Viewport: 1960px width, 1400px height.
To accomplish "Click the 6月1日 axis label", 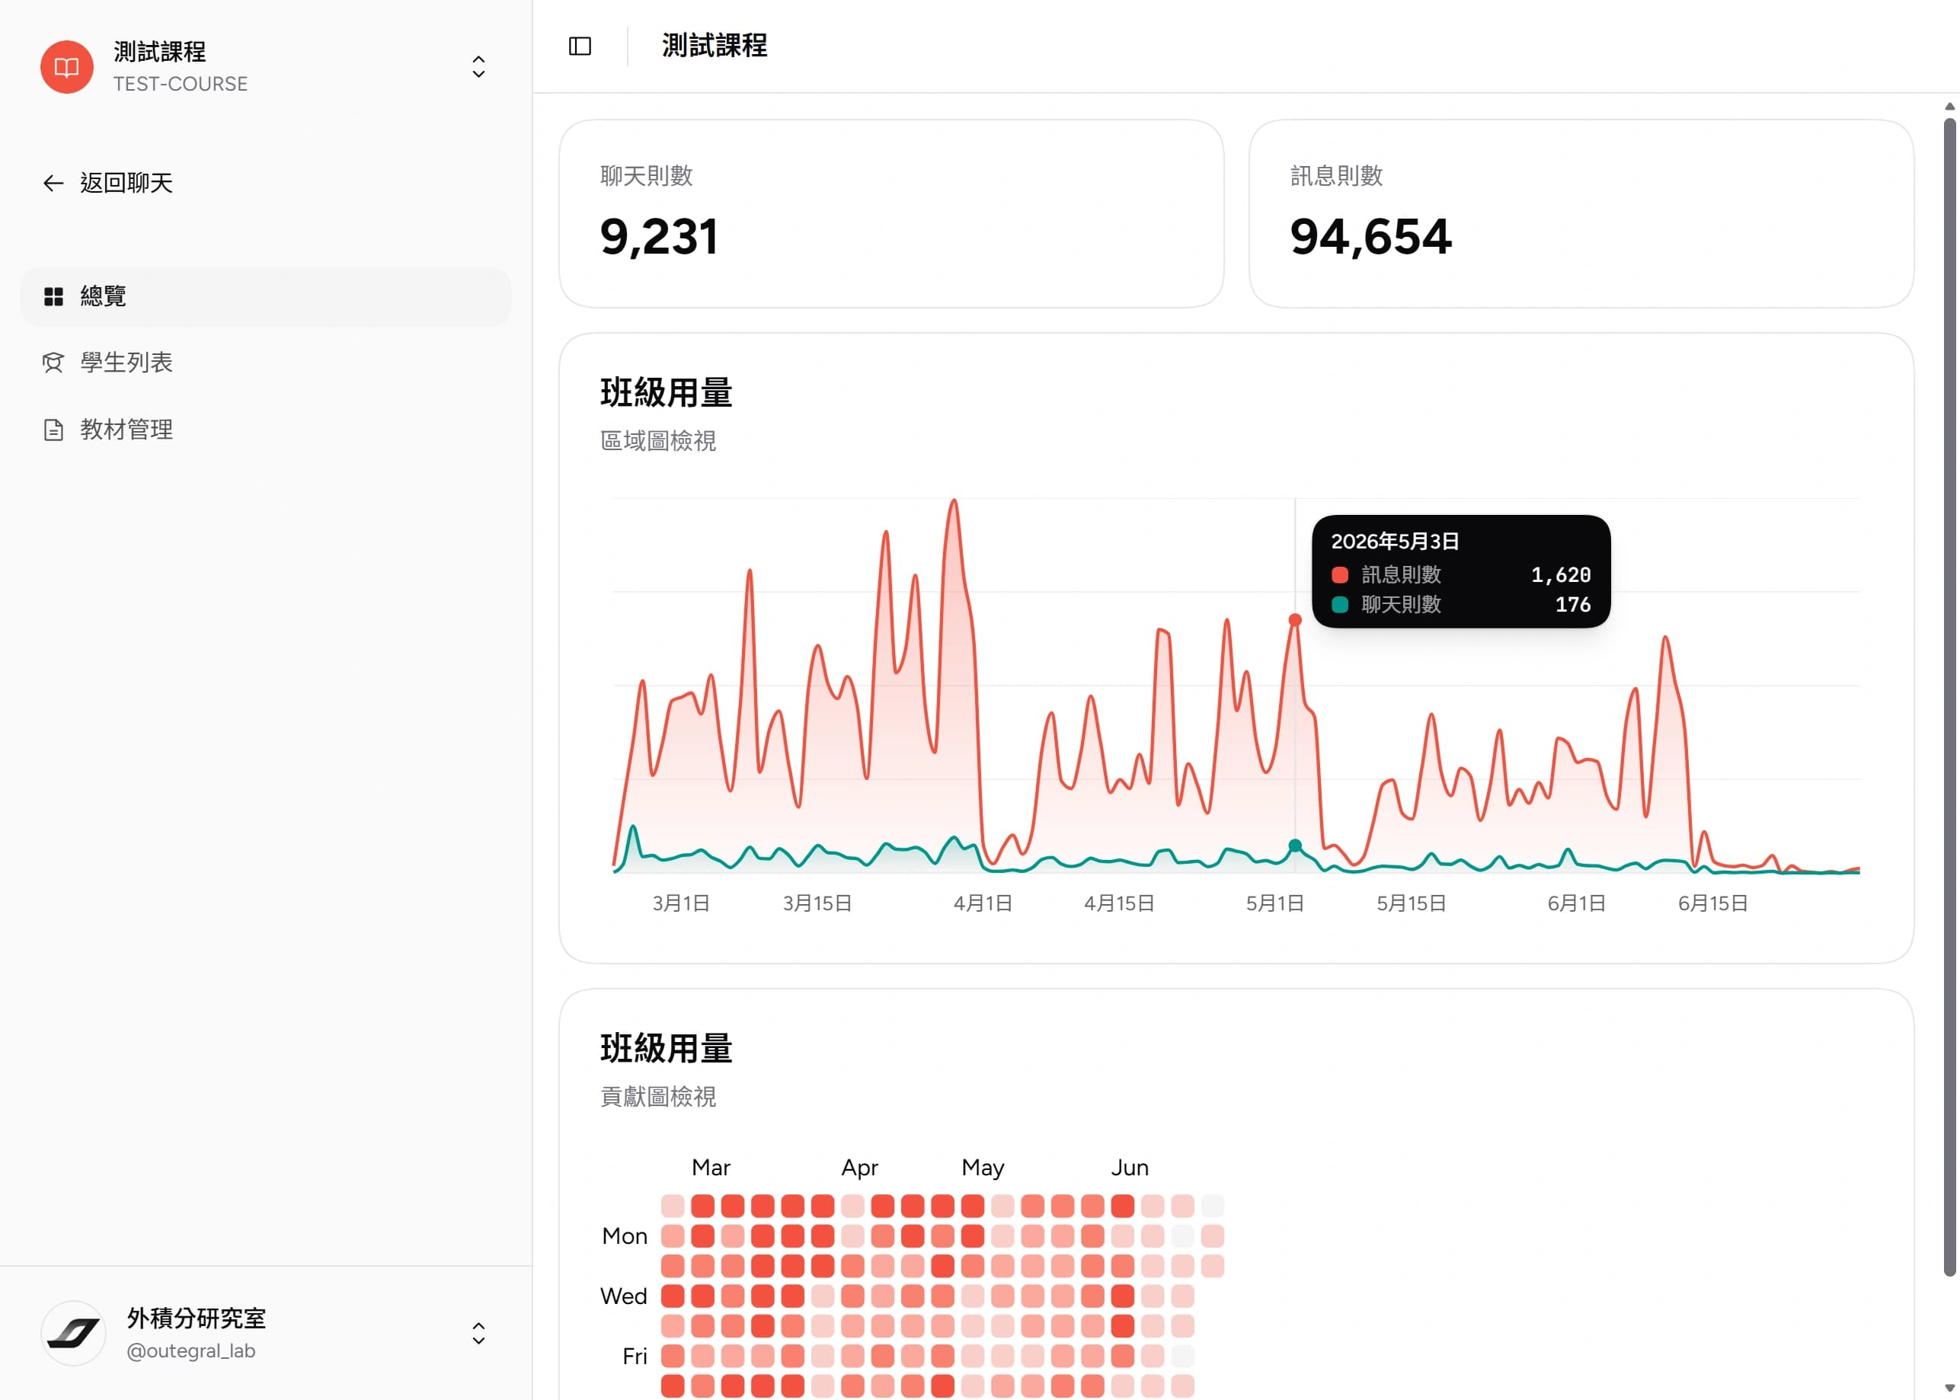I will pos(1576,903).
